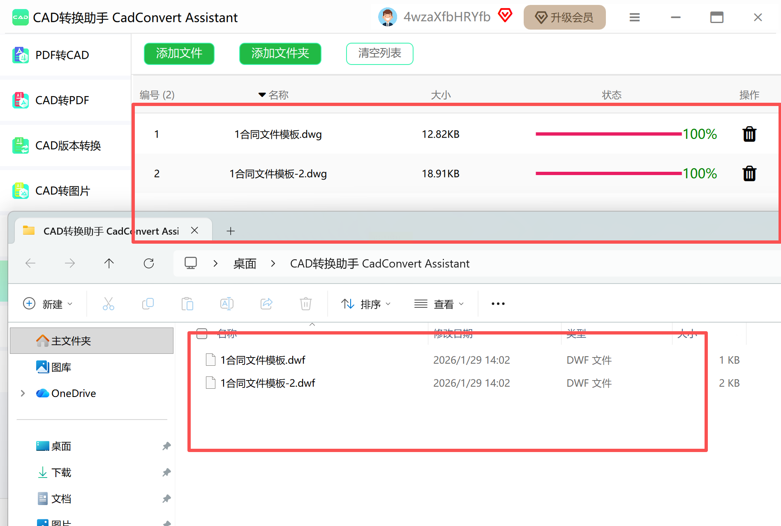
Task: Click the username 4wzaXfbHRYfb
Action: pyautogui.click(x=447, y=17)
